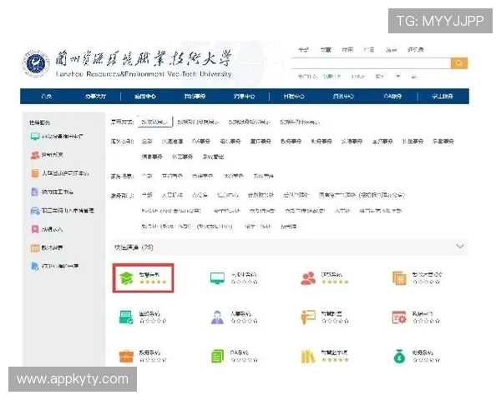Rate the yellow books card using its stars
This screenshot has height=400, width=501.
tap(335, 360)
